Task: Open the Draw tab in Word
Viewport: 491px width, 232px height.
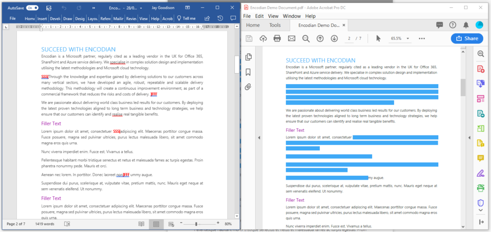Action: click(x=68, y=19)
